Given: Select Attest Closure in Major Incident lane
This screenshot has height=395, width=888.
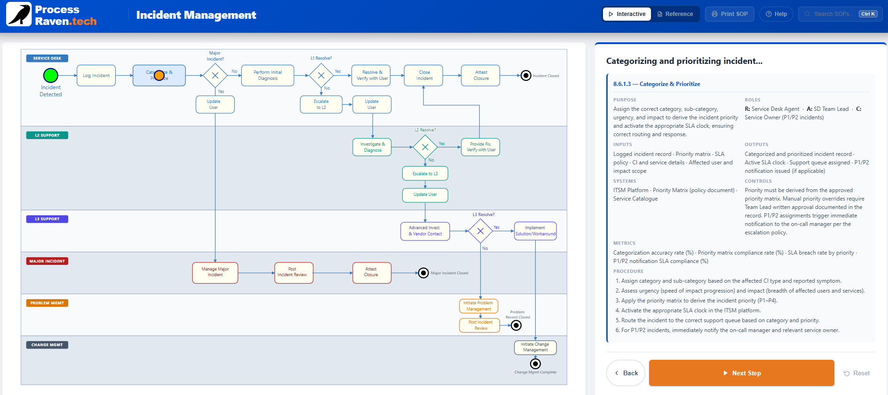Looking at the screenshot, I should tap(372, 272).
